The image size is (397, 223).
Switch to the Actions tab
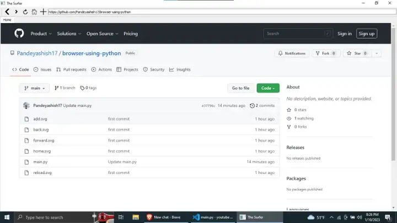click(101, 69)
